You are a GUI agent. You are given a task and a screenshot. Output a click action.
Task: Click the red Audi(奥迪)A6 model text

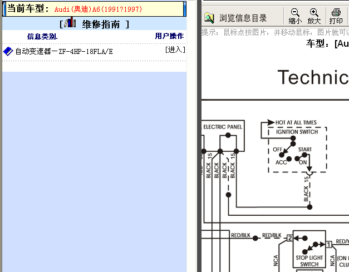pos(98,9)
